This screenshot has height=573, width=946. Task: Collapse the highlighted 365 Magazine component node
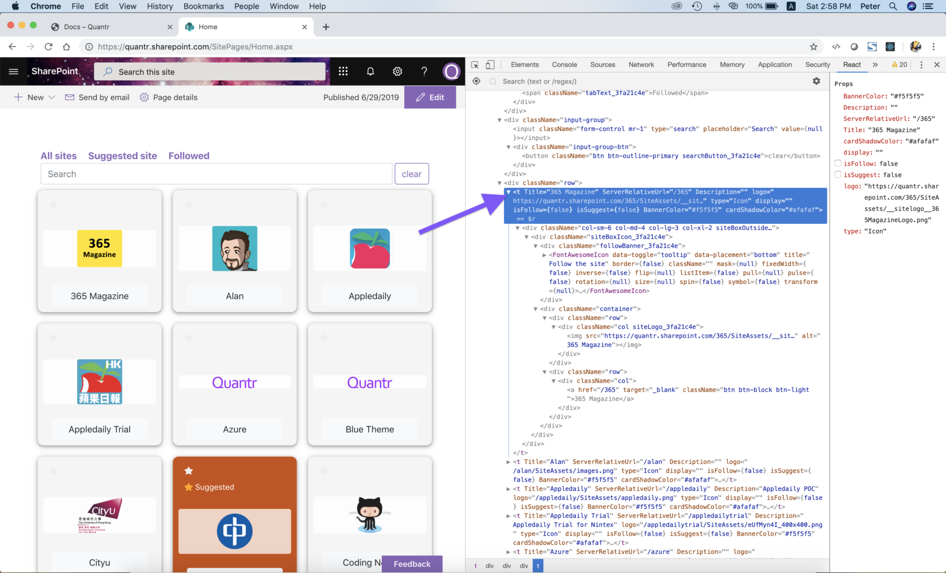pyautogui.click(x=508, y=192)
